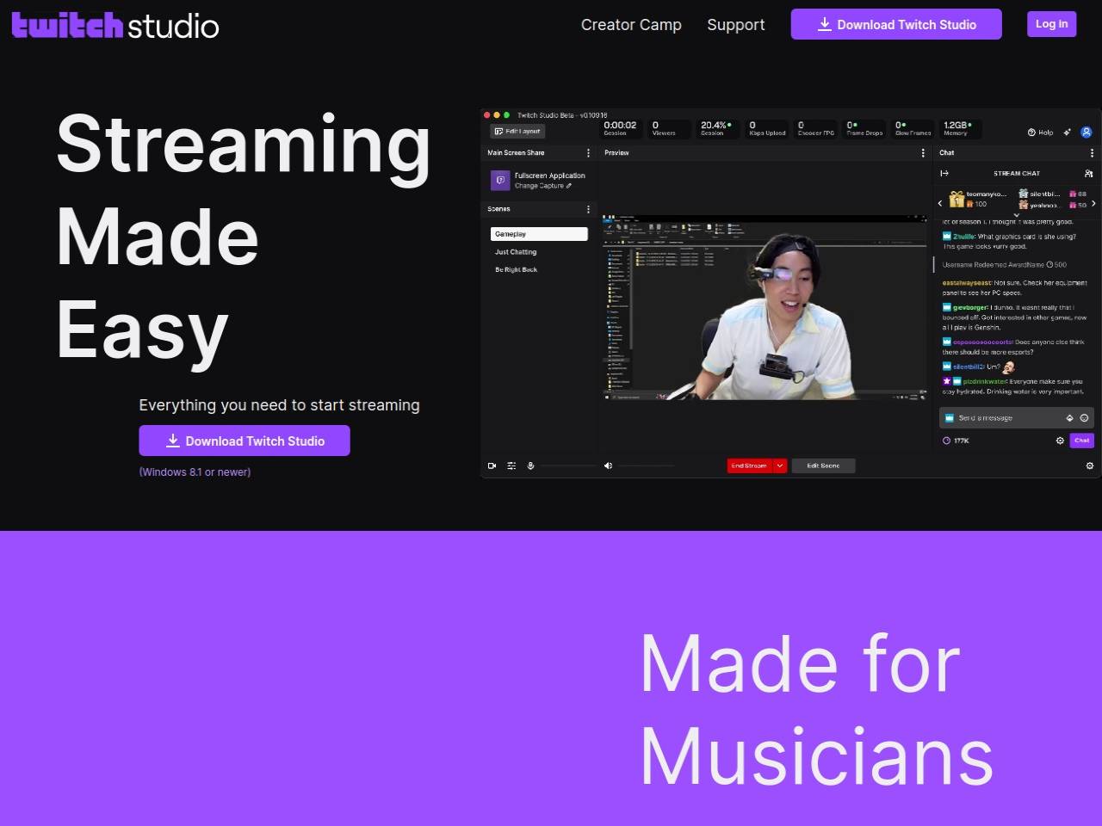Click the Fullscreen Application Twitch icon
The image size is (1102, 826).
(x=500, y=180)
